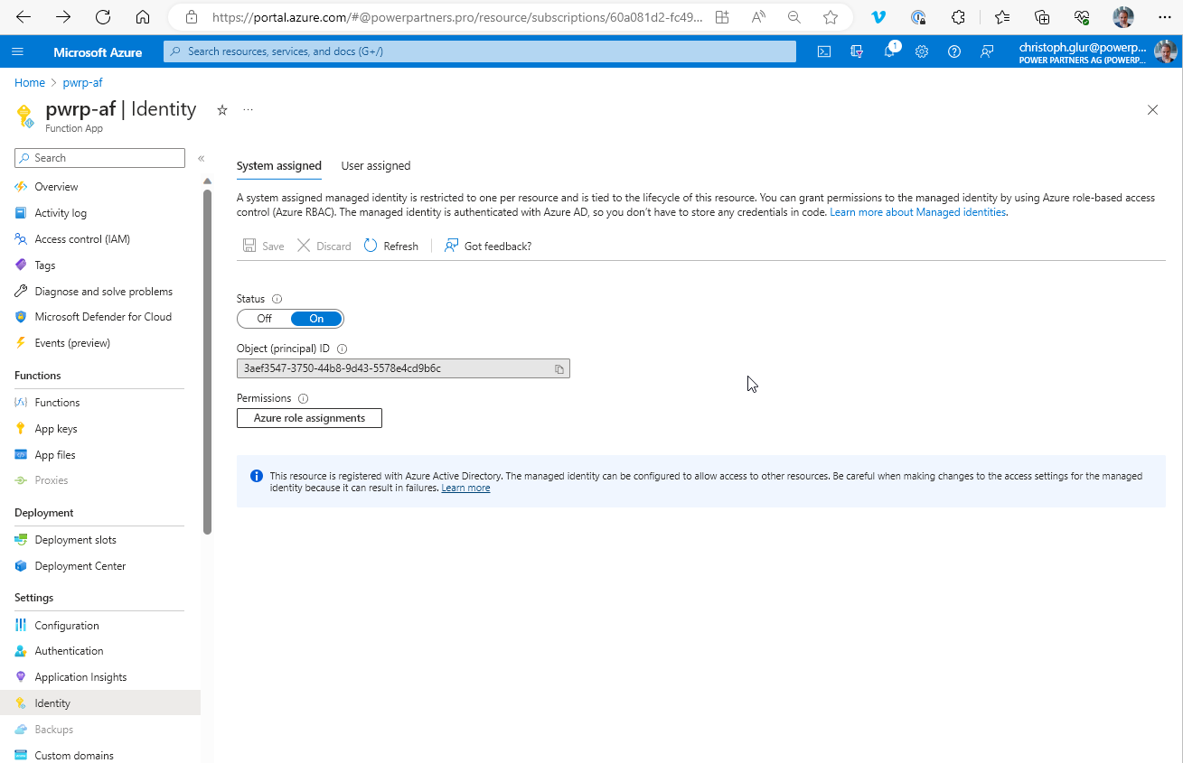
Task: Open the zoom magnifier in address bar
Action: tap(794, 17)
